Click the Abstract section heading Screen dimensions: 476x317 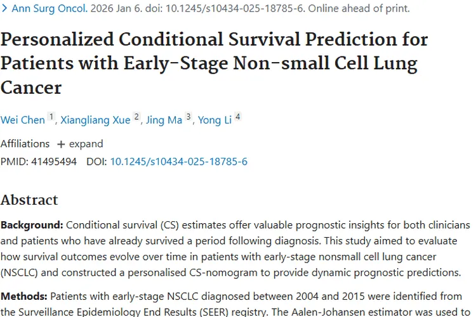[29, 200]
